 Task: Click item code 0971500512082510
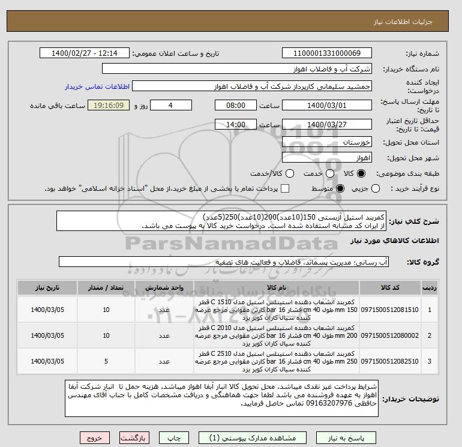tap(390, 361)
